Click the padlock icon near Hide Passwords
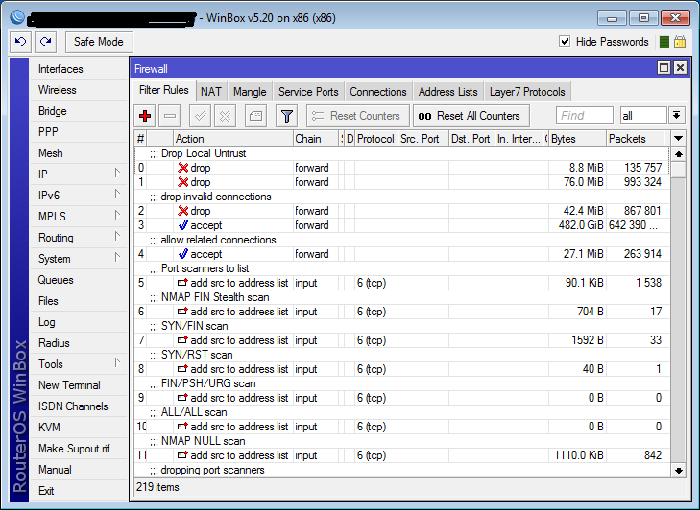Viewport: 700px width, 510px height. coord(680,41)
